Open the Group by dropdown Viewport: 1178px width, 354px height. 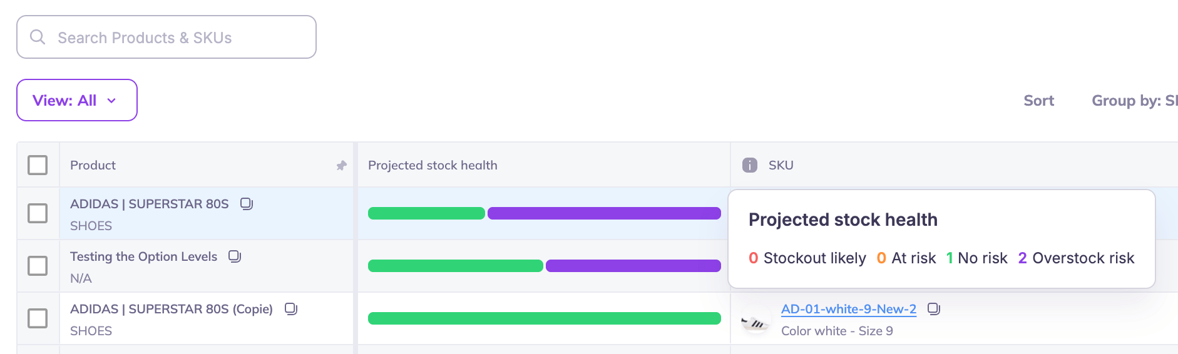1134,101
